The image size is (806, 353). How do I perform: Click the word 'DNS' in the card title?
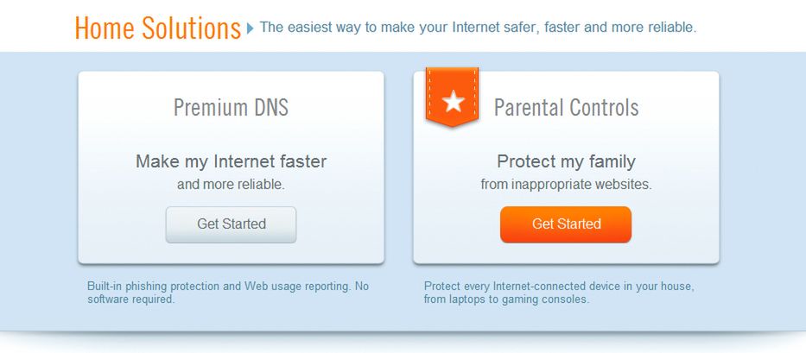[270, 108]
